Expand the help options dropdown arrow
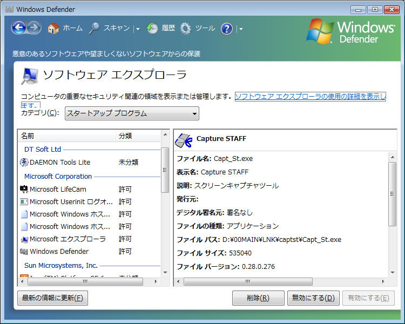Image resolution: width=405 pixels, height=324 pixels. 241,29
